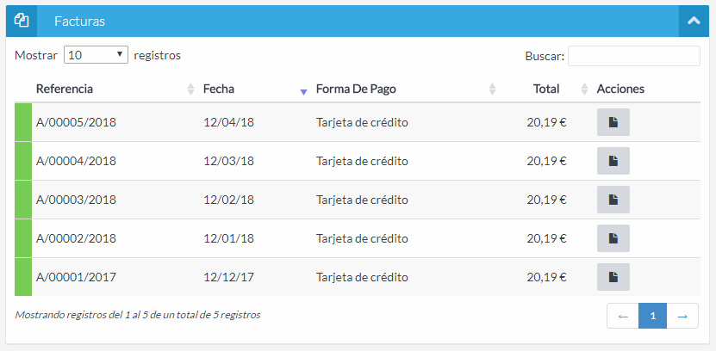Image resolution: width=716 pixels, height=351 pixels.
Task: Click the Buscar search input field
Action: (633, 56)
